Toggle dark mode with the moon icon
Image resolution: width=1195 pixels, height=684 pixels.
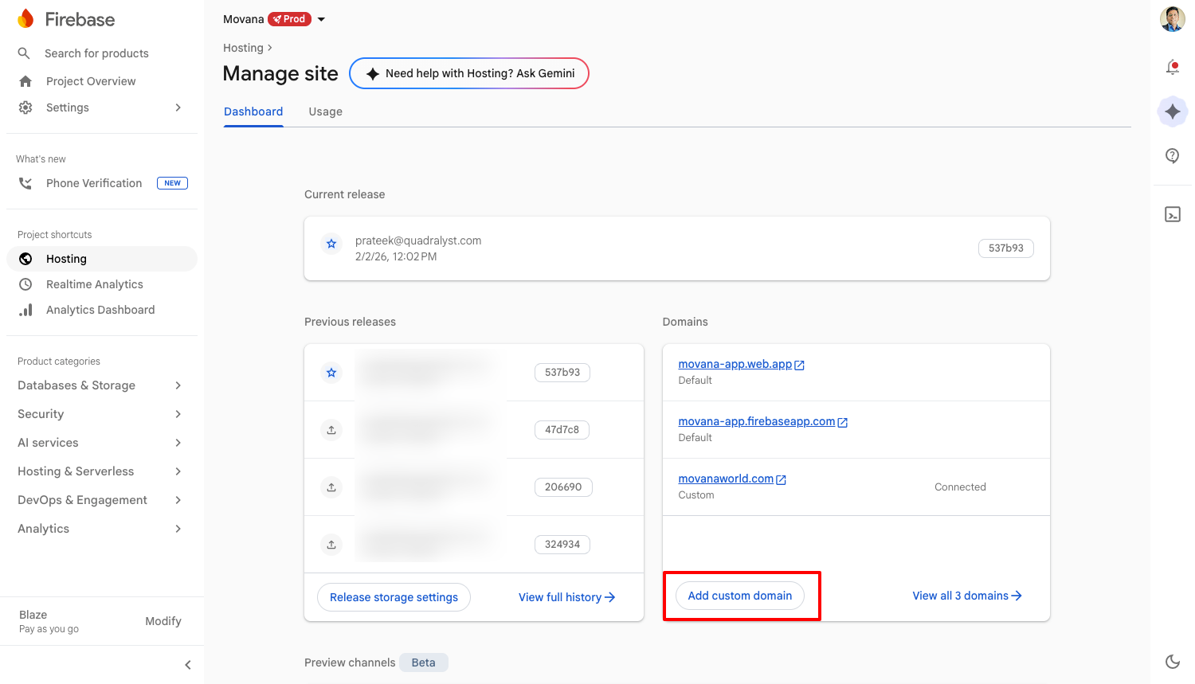point(1172,661)
